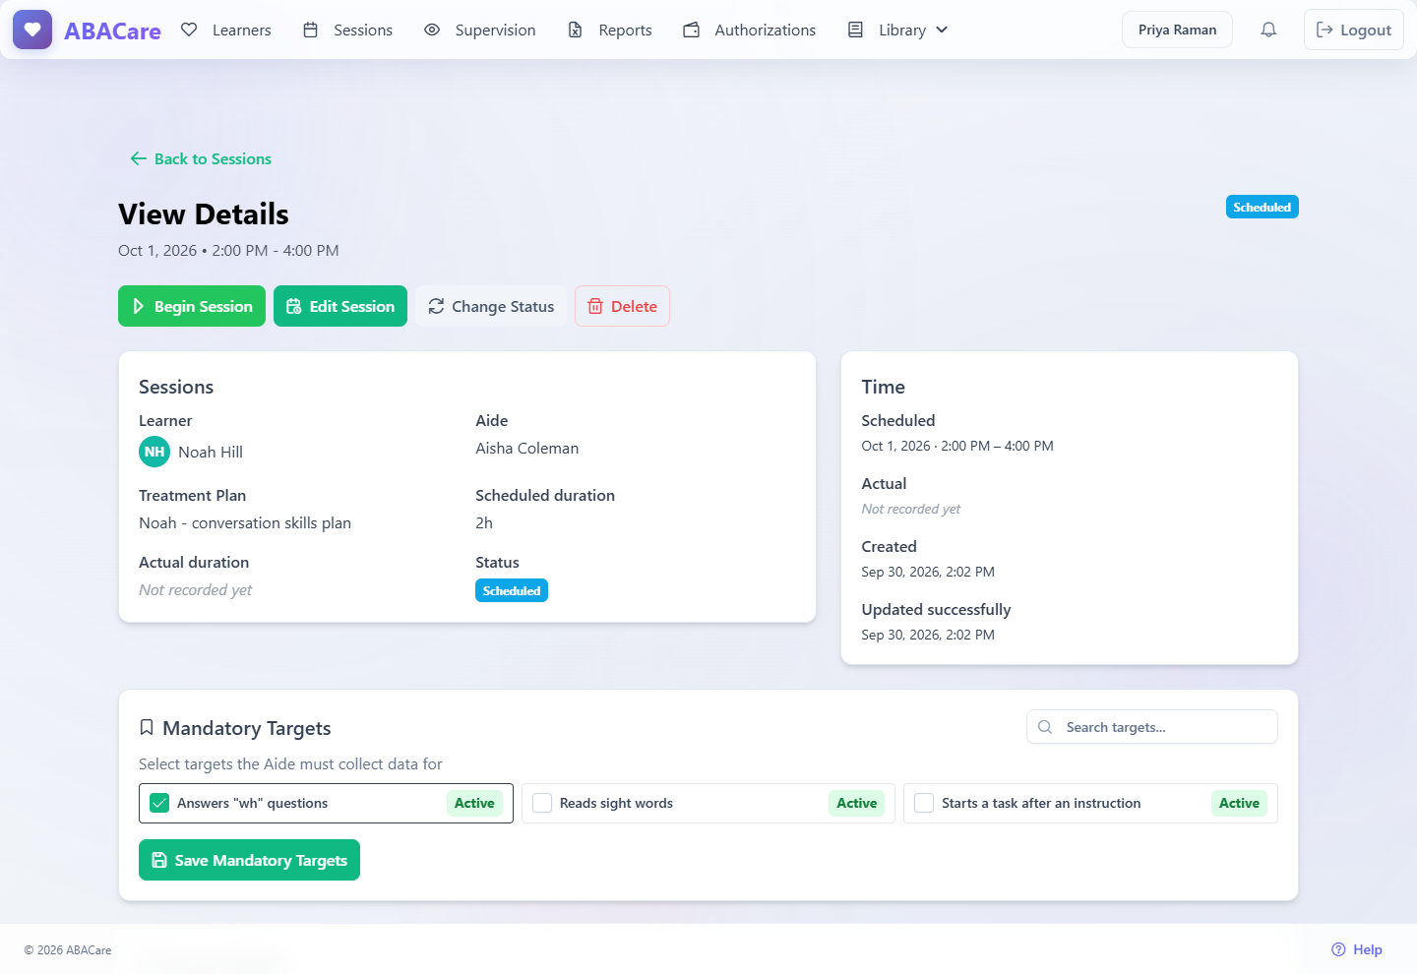
Task: Go to the Supervision page
Action: [480, 30]
